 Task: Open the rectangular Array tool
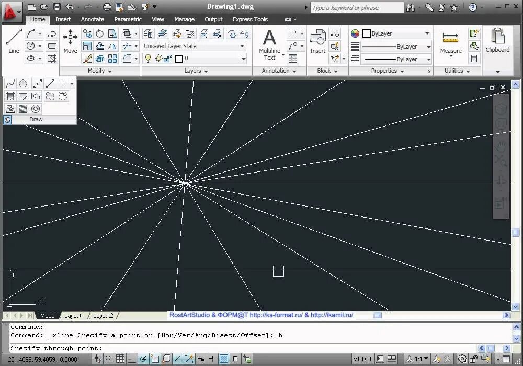click(112, 59)
